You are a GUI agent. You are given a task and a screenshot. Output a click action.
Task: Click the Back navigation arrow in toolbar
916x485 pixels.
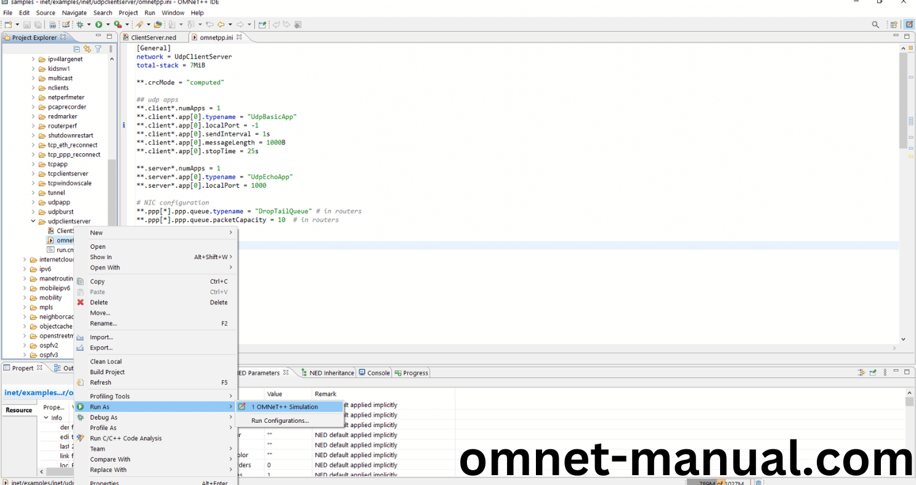221,25
